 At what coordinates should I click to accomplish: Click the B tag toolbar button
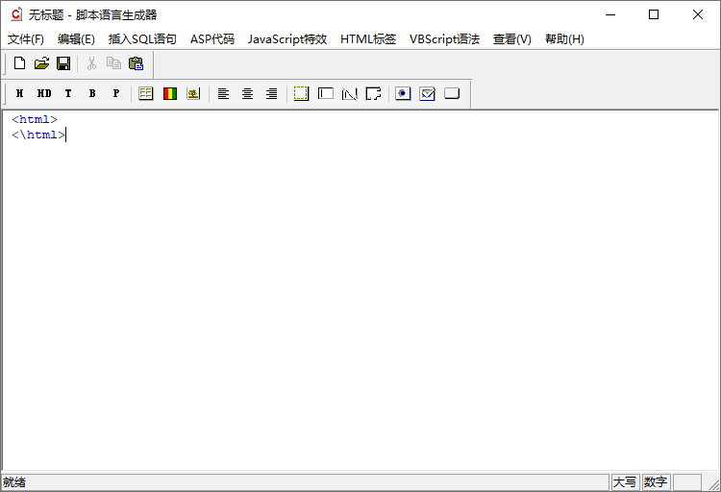point(92,93)
